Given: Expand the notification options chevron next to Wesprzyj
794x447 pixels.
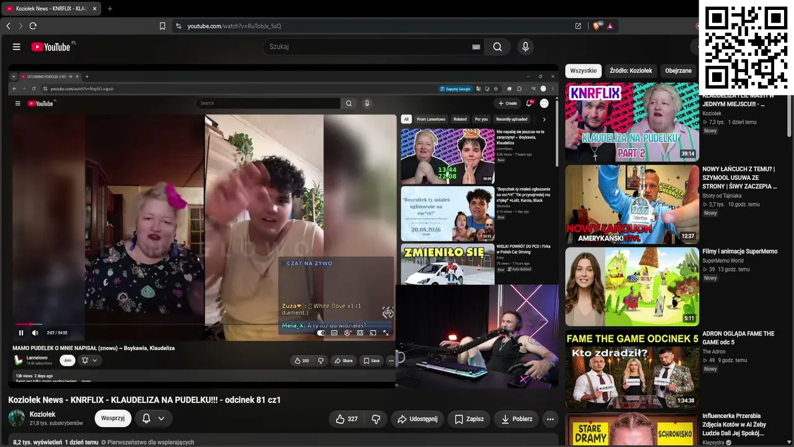Looking at the screenshot, I should [161, 418].
